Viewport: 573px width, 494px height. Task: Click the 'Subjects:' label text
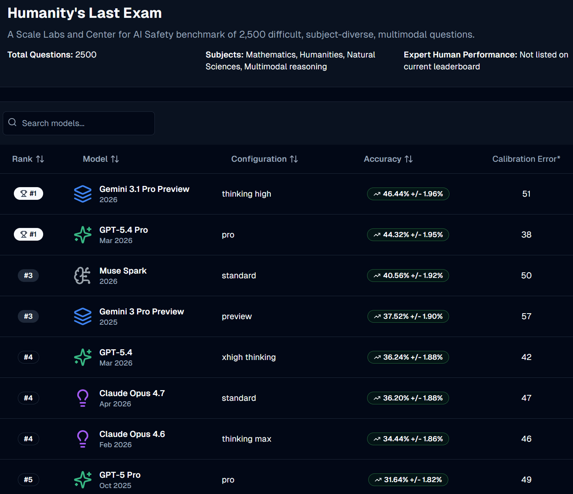[x=224, y=55]
